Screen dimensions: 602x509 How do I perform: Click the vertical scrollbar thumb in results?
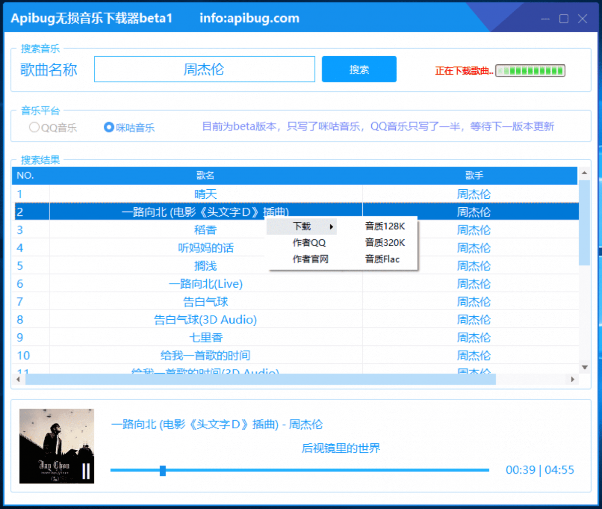pyautogui.click(x=584, y=222)
